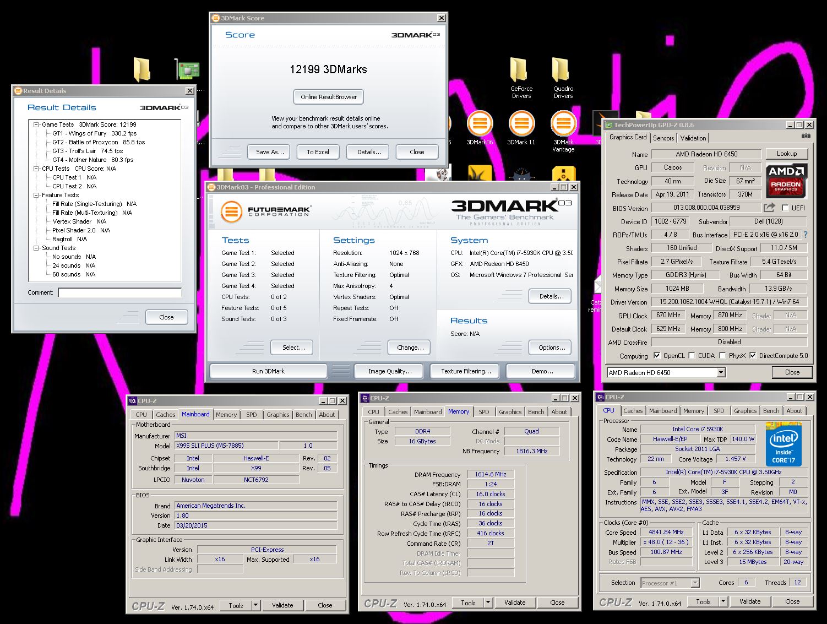Screen dimensions: 827x624
Task: Click the Online ResultBrowser button
Action: click(x=329, y=97)
